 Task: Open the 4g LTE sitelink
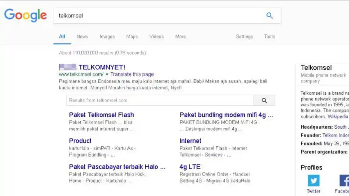tap(190, 167)
